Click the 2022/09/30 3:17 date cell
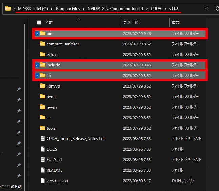Image resolution: width=219 pixels, height=191 pixels. pos(137,181)
